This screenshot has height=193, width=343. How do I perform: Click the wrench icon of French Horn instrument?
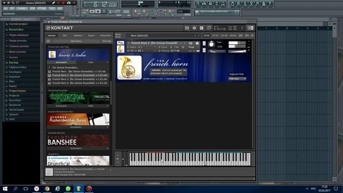[x=121, y=43]
